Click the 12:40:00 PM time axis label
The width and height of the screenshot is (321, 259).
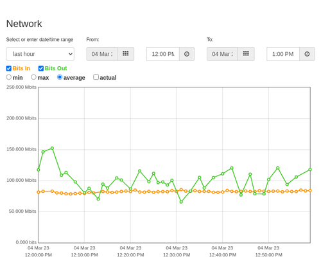pyautogui.click(x=223, y=255)
